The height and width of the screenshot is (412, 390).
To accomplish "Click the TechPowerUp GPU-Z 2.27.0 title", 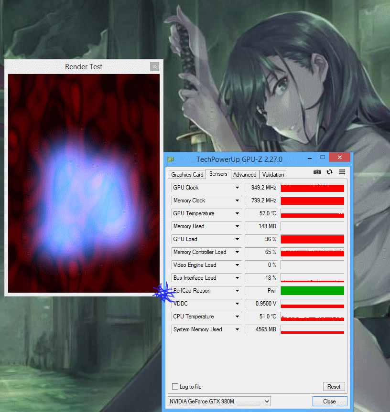I will pos(239,159).
